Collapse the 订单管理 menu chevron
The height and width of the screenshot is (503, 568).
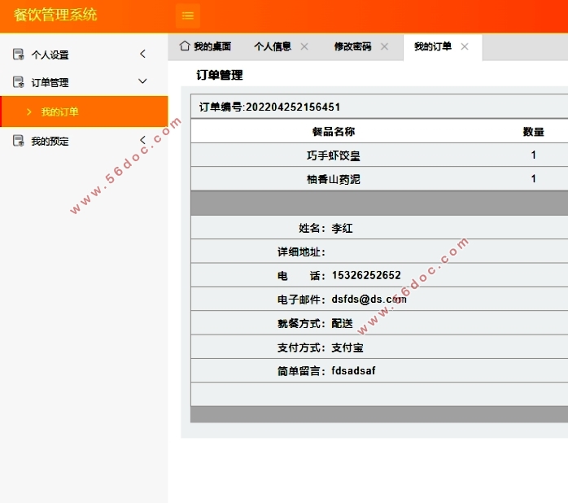click(142, 81)
